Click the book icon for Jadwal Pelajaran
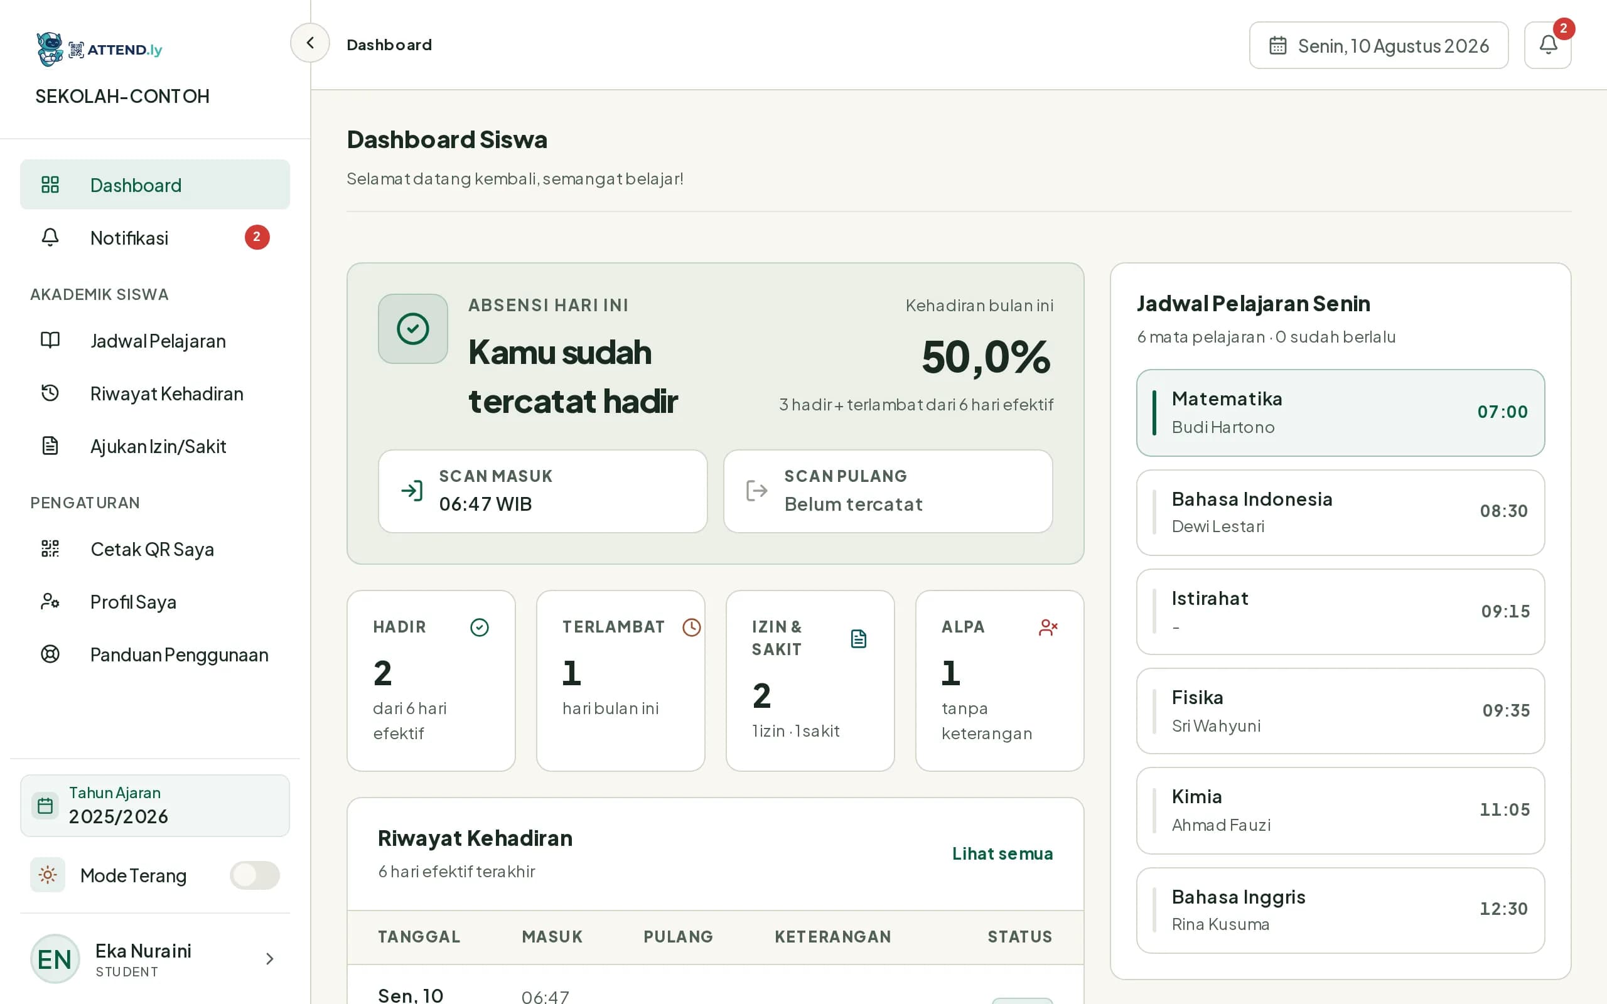Screen dimensions: 1607x1004 (x=50, y=340)
